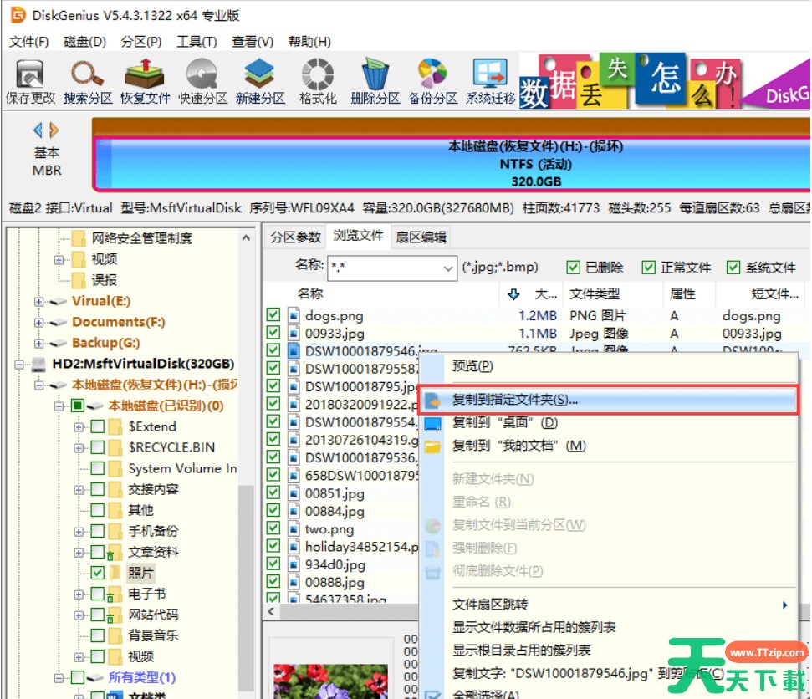Select the 恢复文件 (Recover Files) tool
Viewport: 812px width, 699px height.
click(144, 79)
